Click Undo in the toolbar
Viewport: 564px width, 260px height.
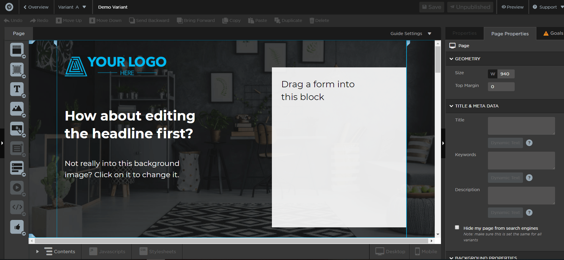(13, 20)
